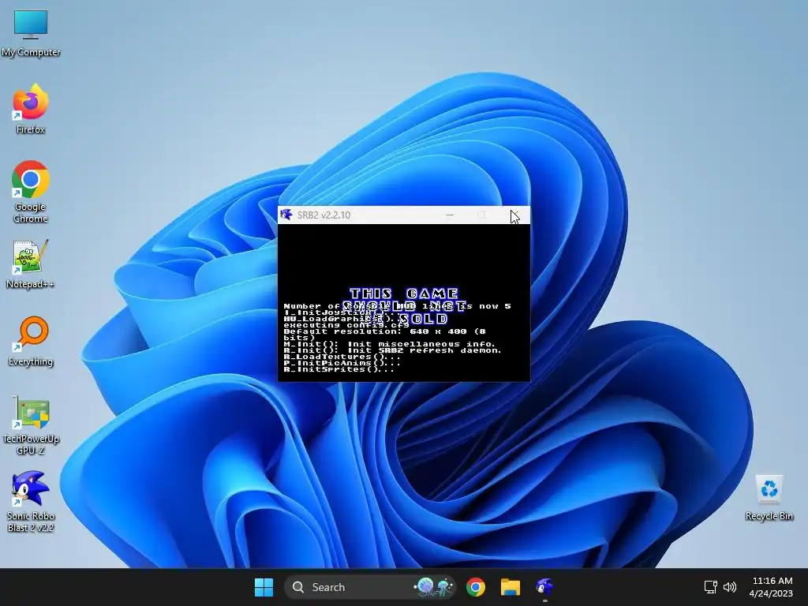
Task: Click the SRB2 window title bar icon
Action: tap(286, 215)
